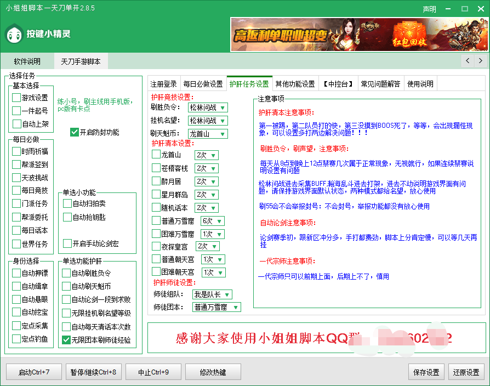Click the 按键小精灵 logo icon
The image size is (490, 386).
point(14,35)
